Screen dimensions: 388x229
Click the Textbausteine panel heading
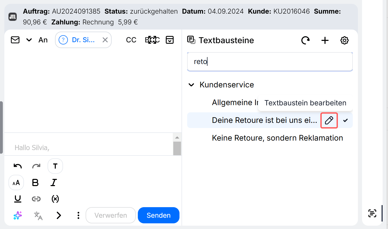click(226, 40)
